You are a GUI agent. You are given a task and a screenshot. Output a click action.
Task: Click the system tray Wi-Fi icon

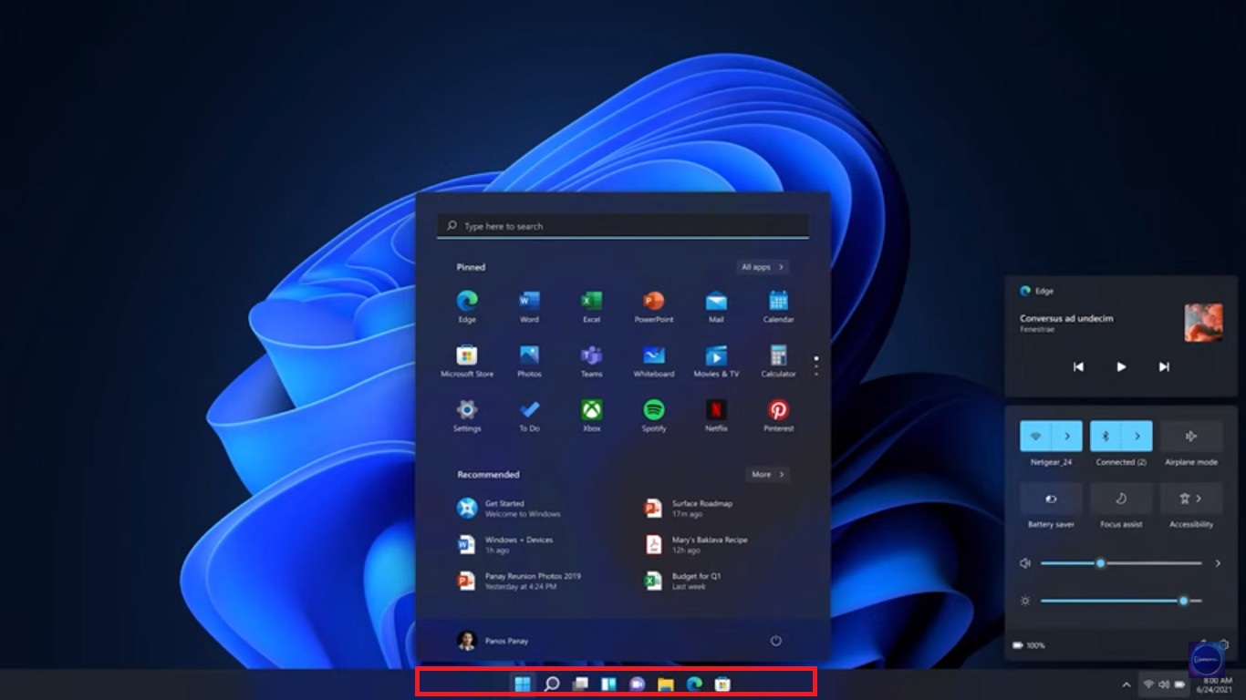[1148, 685]
